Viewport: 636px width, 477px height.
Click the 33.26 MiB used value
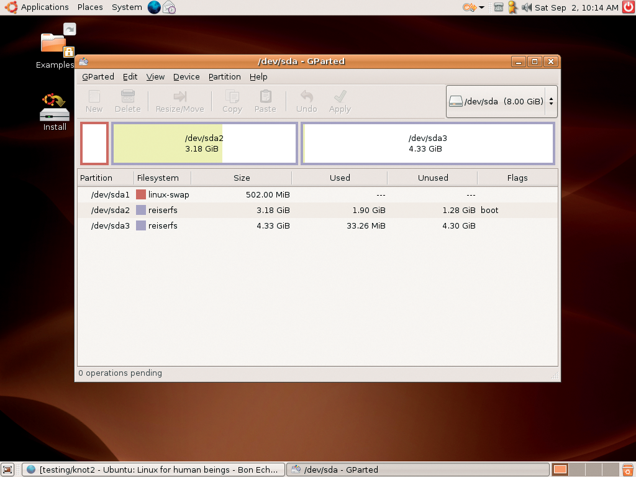click(366, 225)
